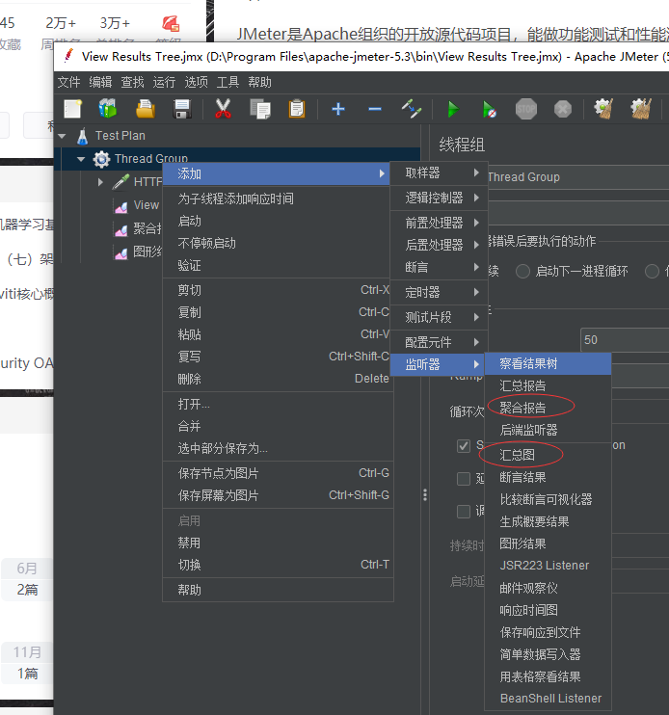This screenshot has width=669, height=715.
Task: Open the 工具 menu
Action: [x=228, y=83]
